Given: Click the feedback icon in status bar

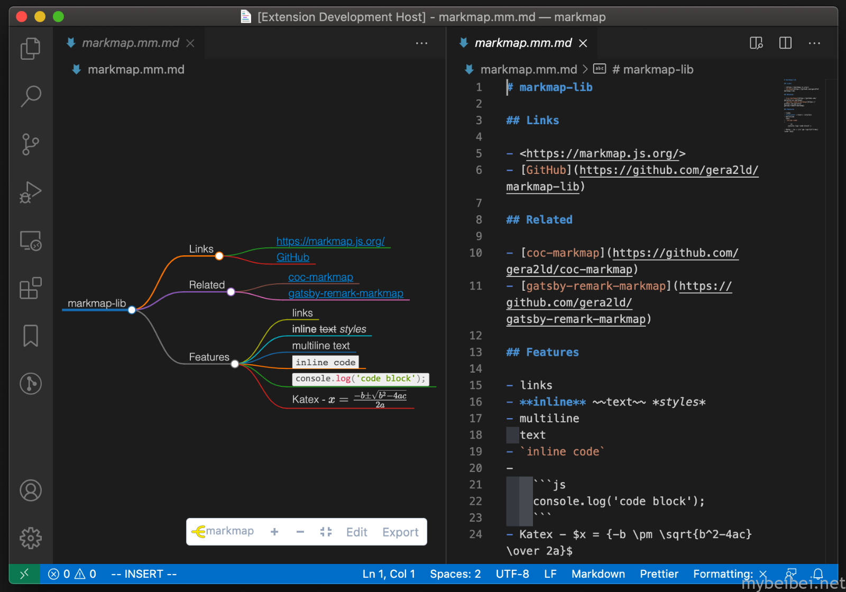Looking at the screenshot, I should tap(791, 574).
